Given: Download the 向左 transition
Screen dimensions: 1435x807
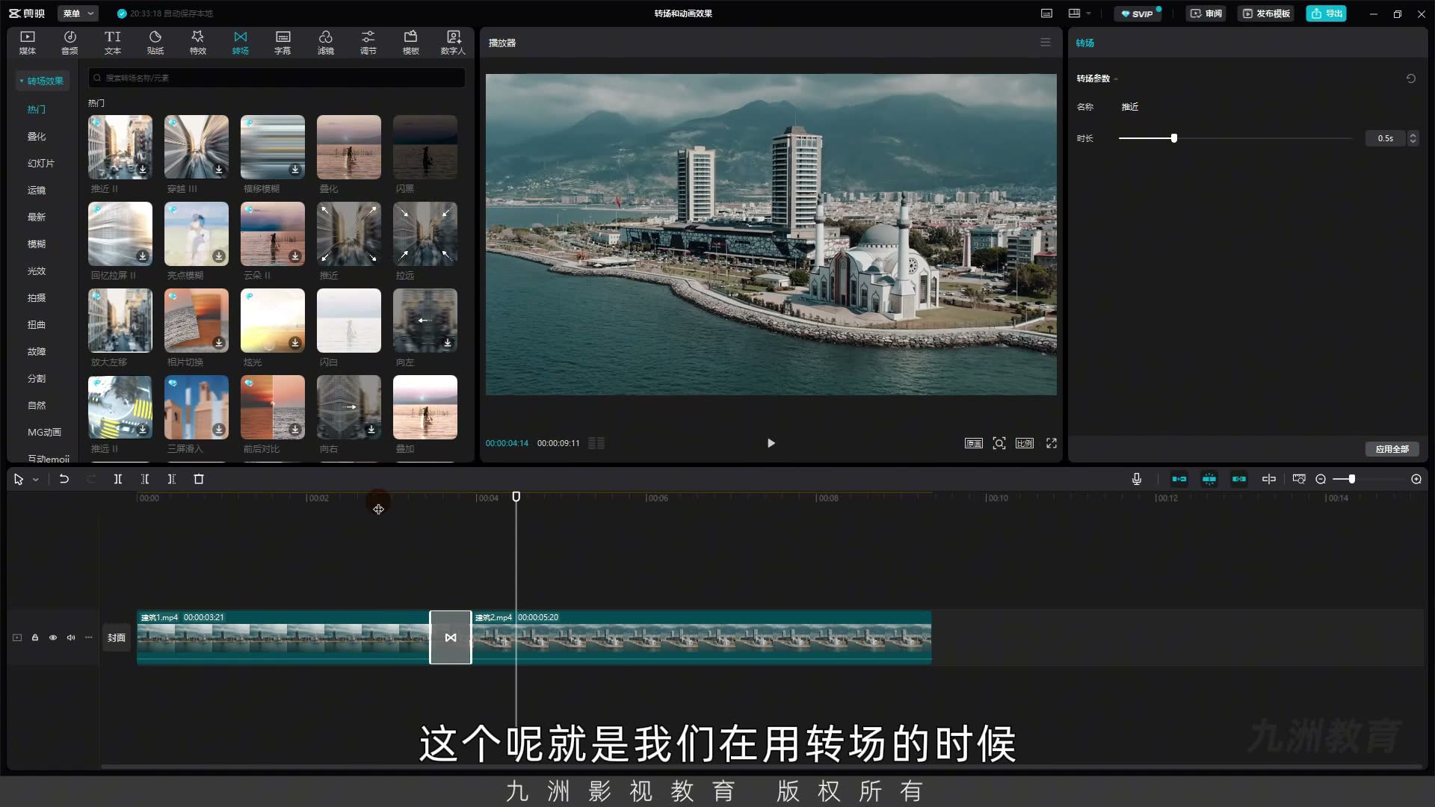Looking at the screenshot, I should pyautogui.click(x=448, y=343).
